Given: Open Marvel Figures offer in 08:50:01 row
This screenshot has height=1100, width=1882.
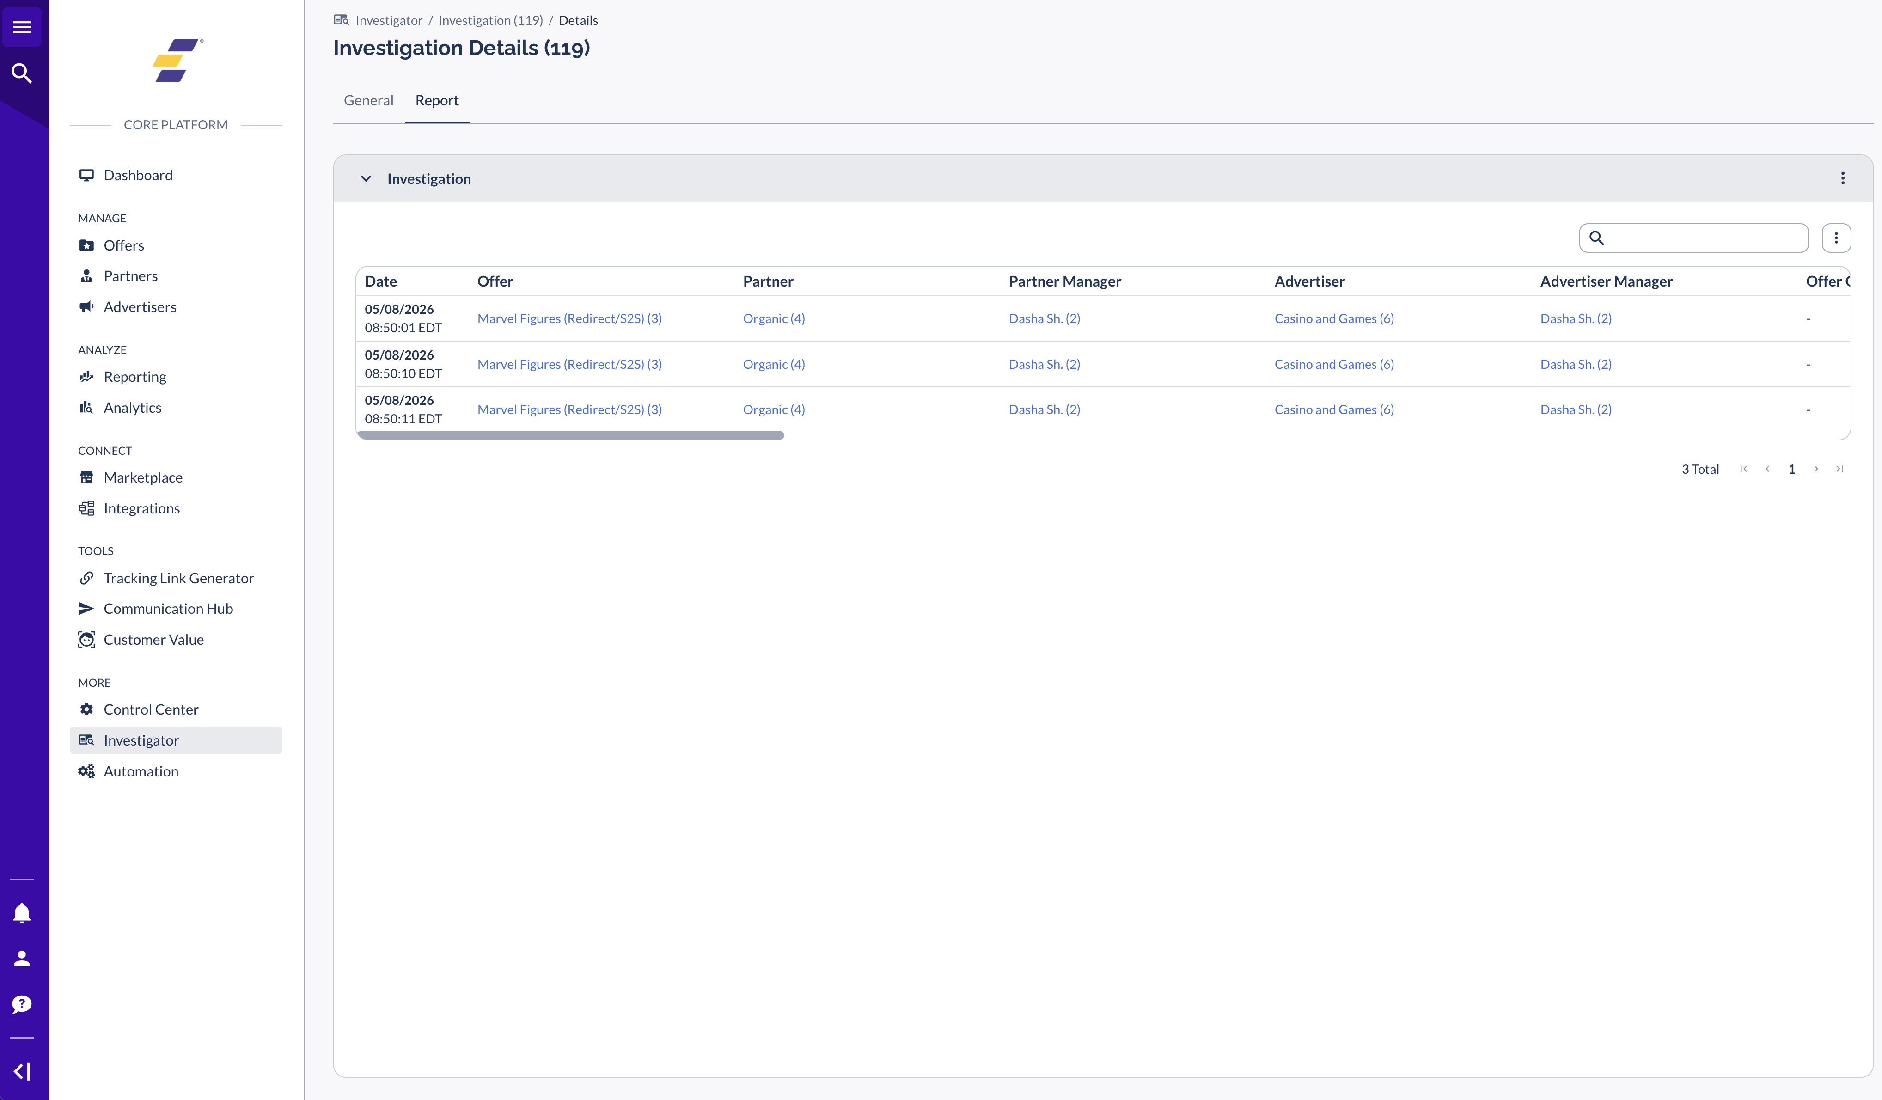Looking at the screenshot, I should 570,319.
